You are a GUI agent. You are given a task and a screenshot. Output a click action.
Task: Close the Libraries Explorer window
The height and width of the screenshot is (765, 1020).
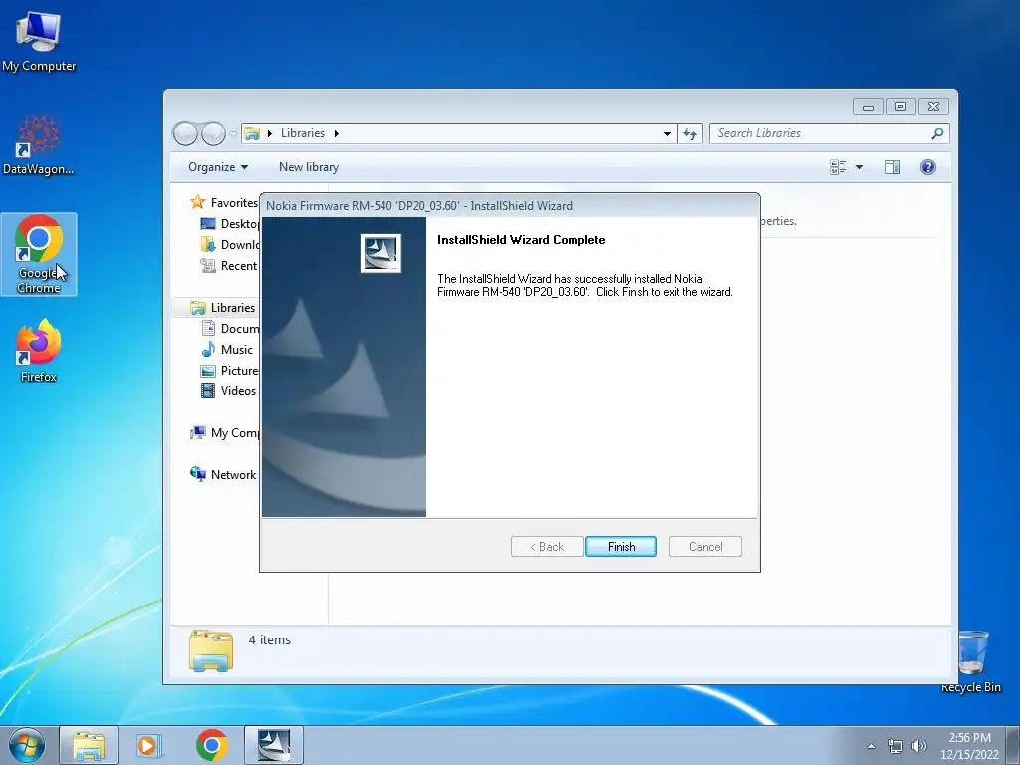934,106
